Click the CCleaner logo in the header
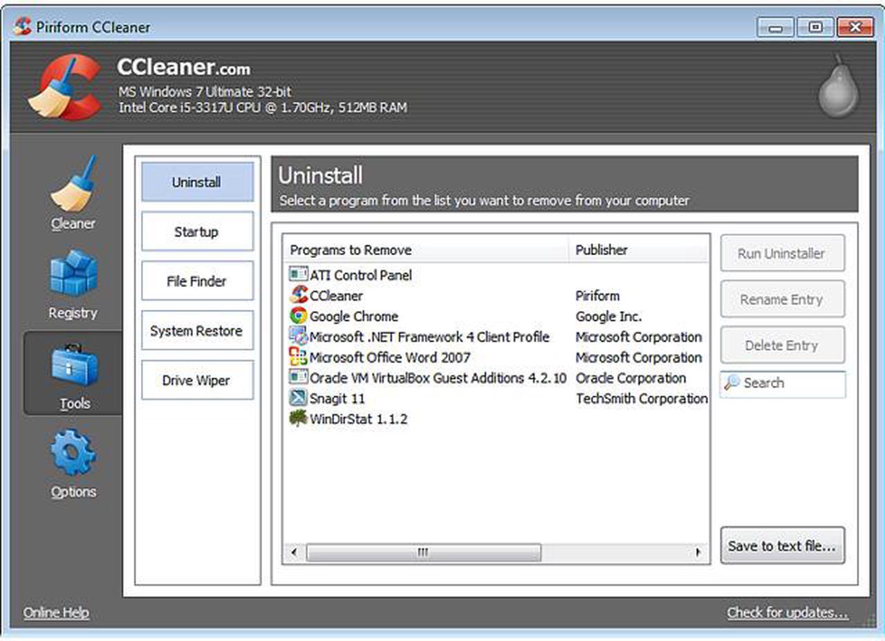 pos(64,86)
